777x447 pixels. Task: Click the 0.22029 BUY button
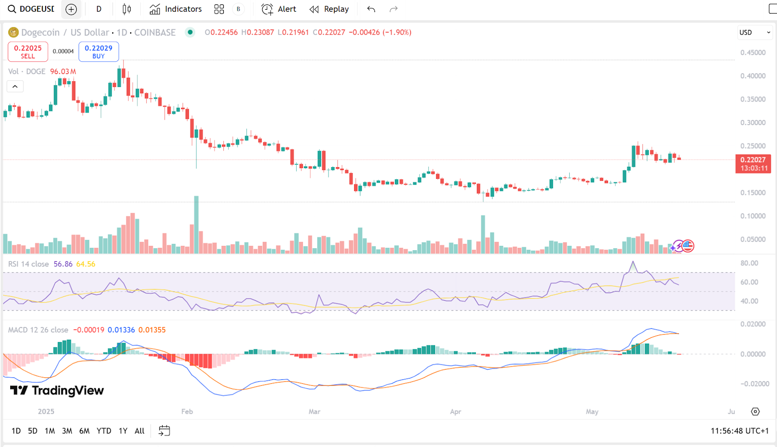[x=99, y=52]
